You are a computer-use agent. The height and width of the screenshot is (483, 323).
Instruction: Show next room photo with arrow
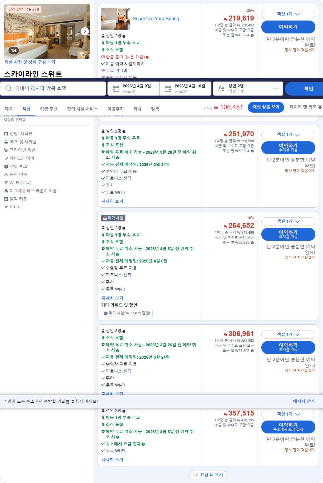[85, 31]
